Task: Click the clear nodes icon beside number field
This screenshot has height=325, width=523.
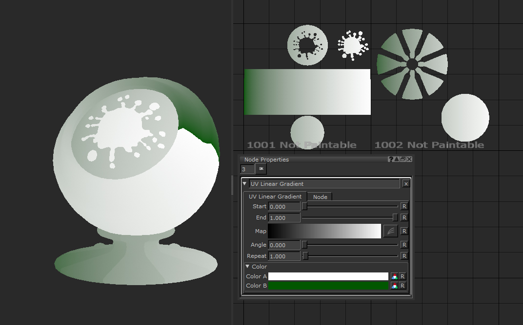Action: (261, 169)
